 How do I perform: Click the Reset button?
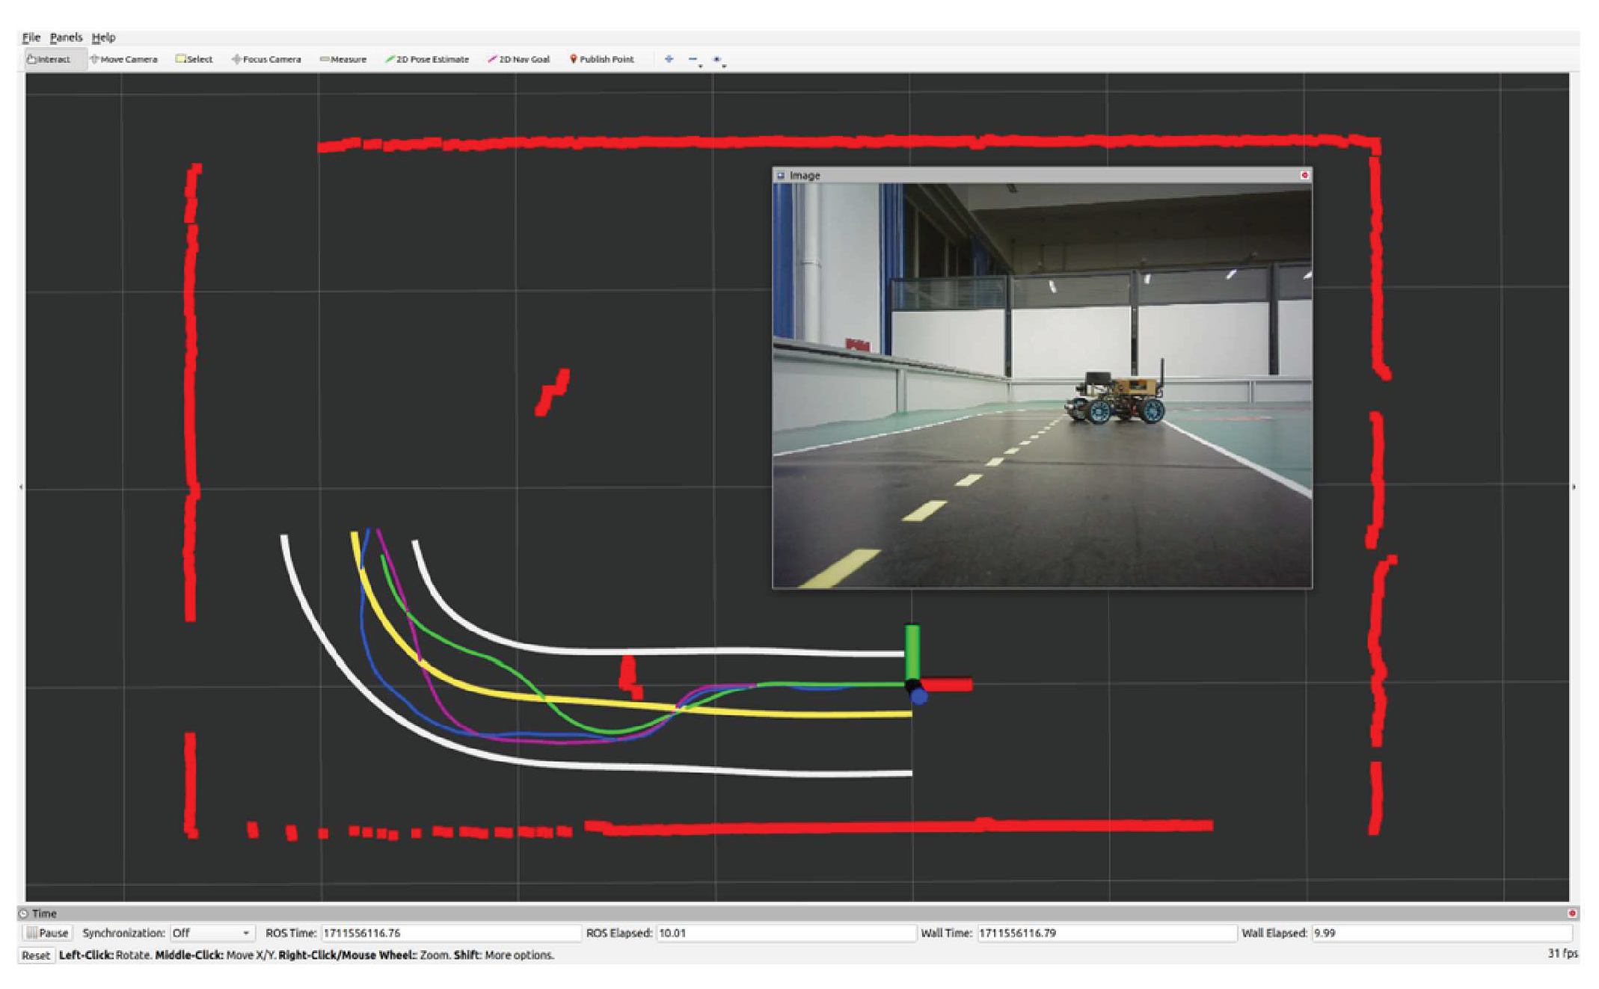pyautogui.click(x=35, y=955)
